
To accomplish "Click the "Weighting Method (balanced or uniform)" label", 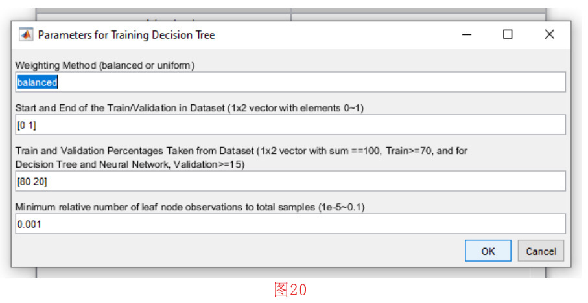I will pyautogui.click(x=104, y=65).
